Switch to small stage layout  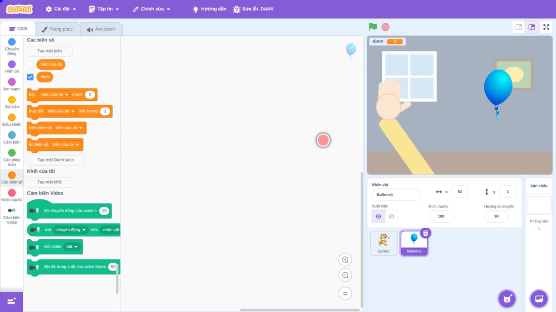pyautogui.click(x=519, y=27)
